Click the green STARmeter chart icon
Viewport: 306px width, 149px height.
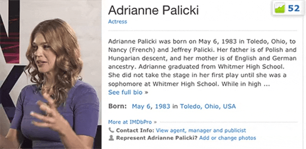[280, 9]
